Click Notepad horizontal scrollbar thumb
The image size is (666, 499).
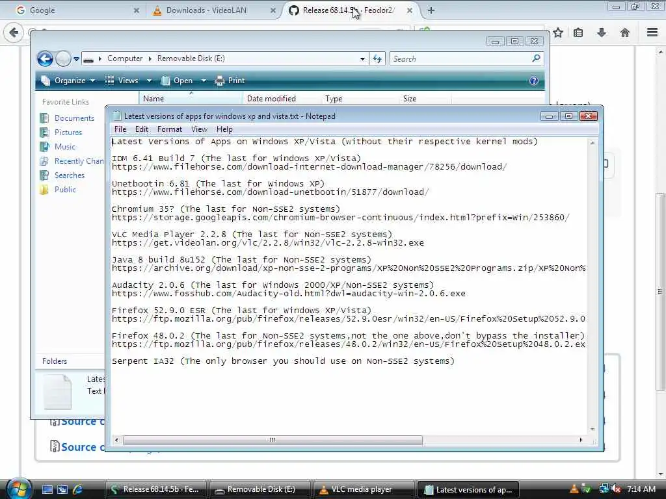tap(273, 440)
